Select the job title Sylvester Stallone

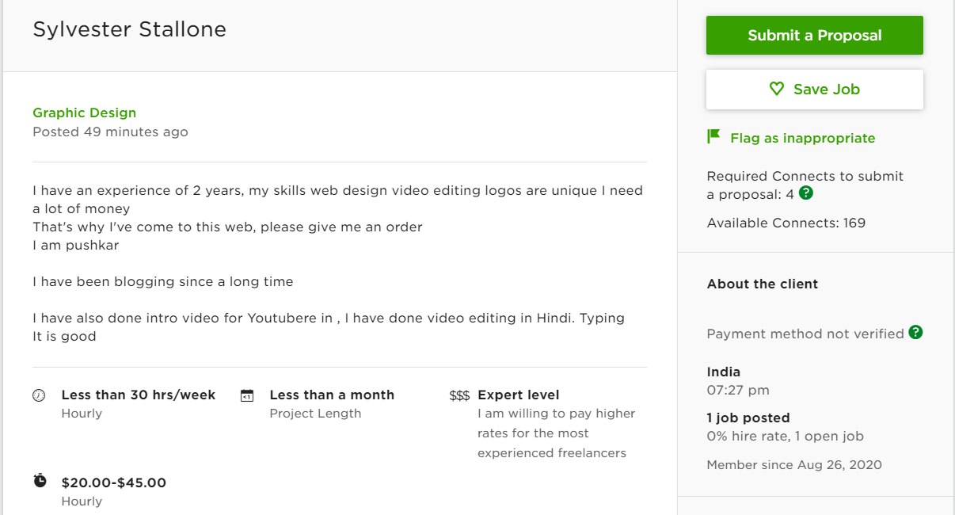click(129, 29)
